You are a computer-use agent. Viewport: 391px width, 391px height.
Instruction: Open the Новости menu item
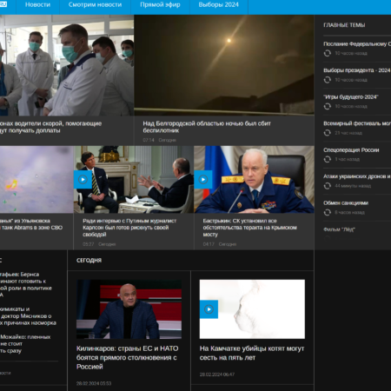(37, 5)
